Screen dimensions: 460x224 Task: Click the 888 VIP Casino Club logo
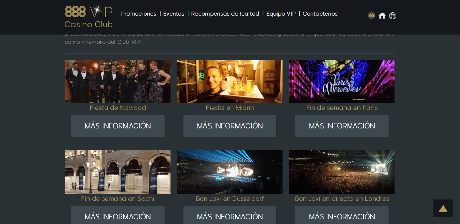pos(89,17)
